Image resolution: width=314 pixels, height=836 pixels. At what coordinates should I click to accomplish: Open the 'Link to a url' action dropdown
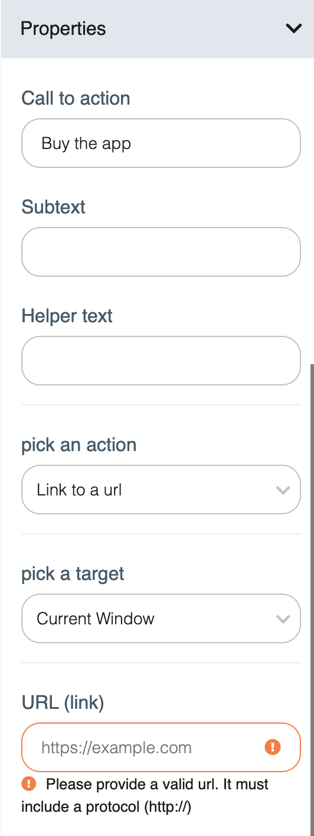pos(161,490)
